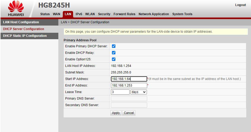The image size is (251, 132).
Task: Click the Huawei logo
Action: tap(16, 8)
